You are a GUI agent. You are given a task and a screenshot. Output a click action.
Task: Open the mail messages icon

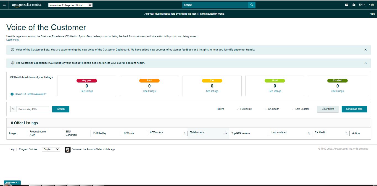click(347, 5)
